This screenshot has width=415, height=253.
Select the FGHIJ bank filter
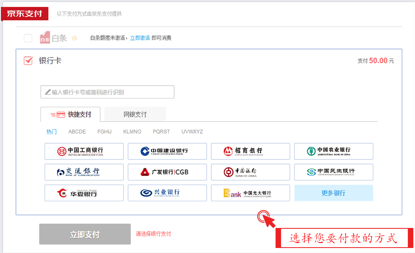[x=104, y=132]
